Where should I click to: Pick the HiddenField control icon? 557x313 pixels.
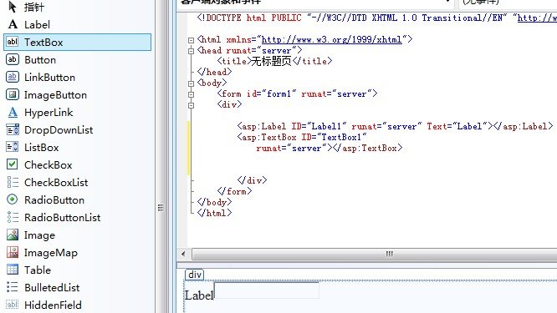pos(13,305)
